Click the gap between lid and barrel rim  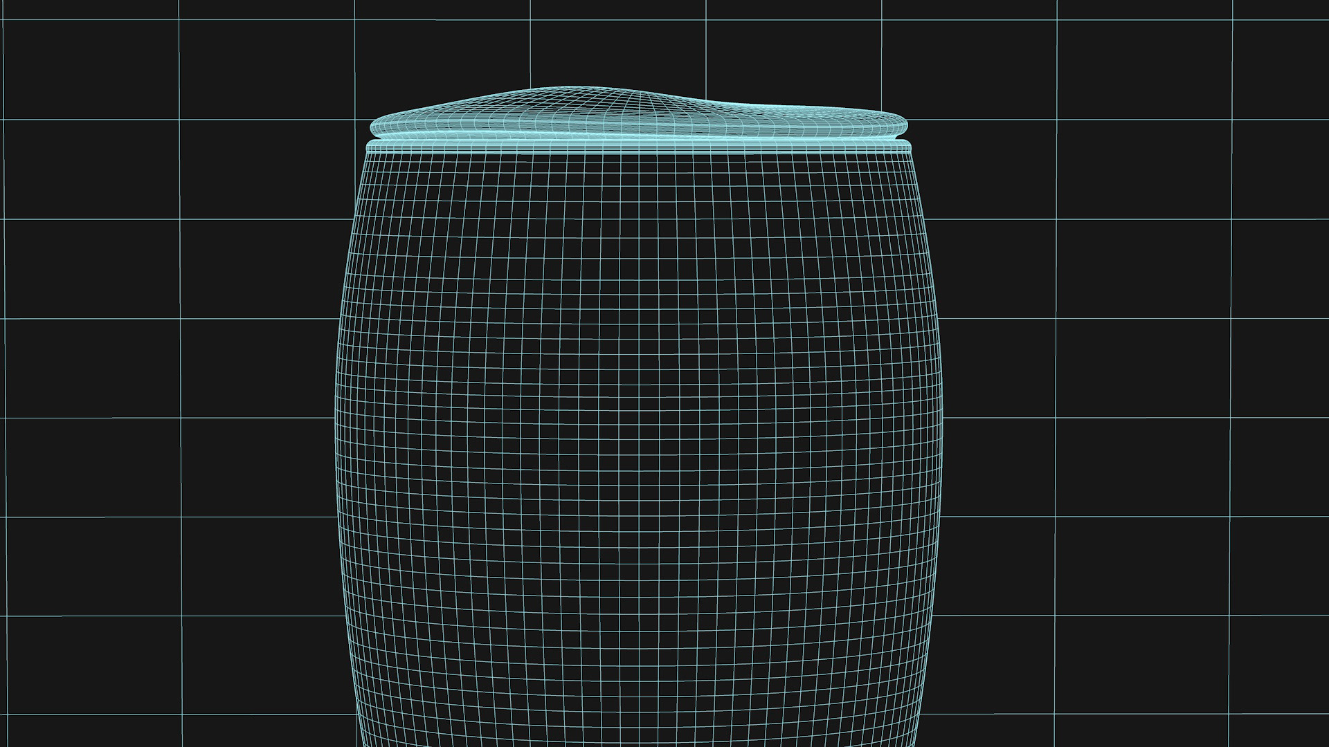638,137
